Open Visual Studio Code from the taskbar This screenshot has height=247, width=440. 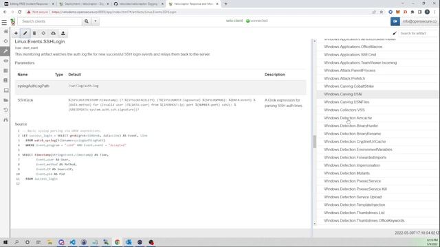pyautogui.click(x=72, y=242)
